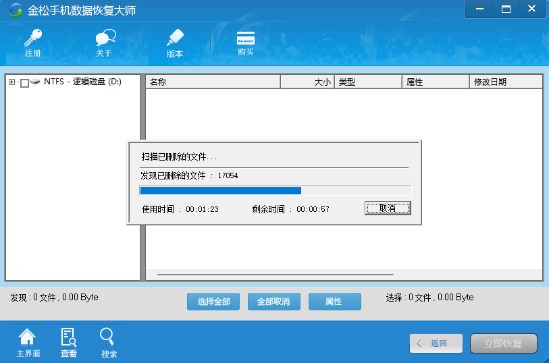549x363 pixels.
Task: Click the 选择 : 0 文件 status text
Action: point(429,298)
